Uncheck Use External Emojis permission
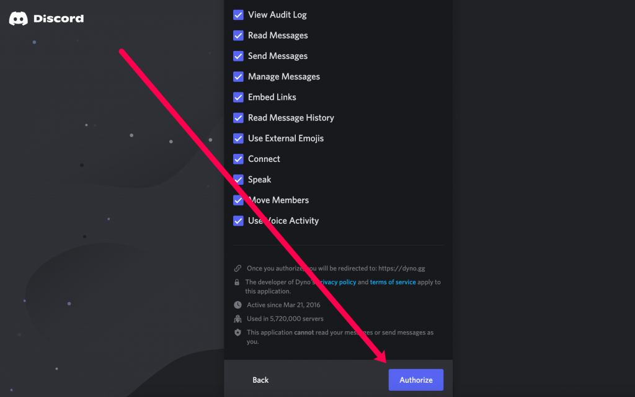The height and width of the screenshot is (397, 635). (238, 138)
